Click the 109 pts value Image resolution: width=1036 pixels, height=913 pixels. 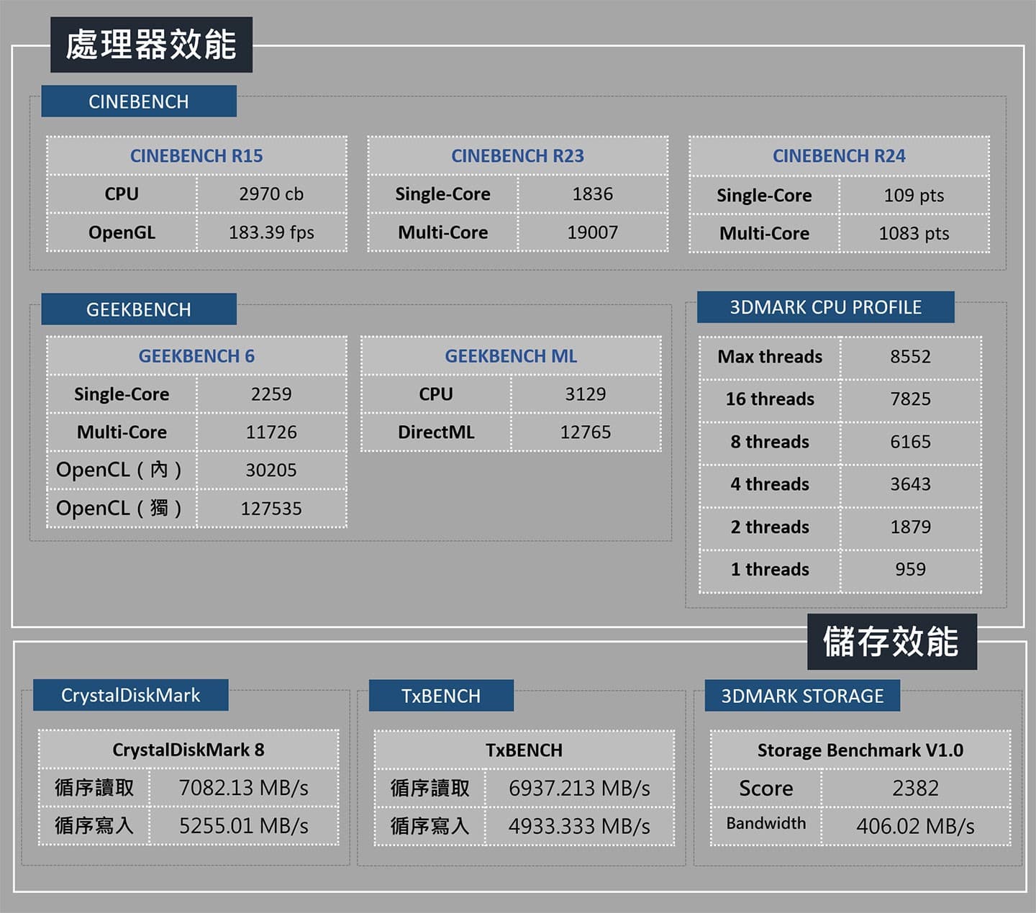(914, 195)
